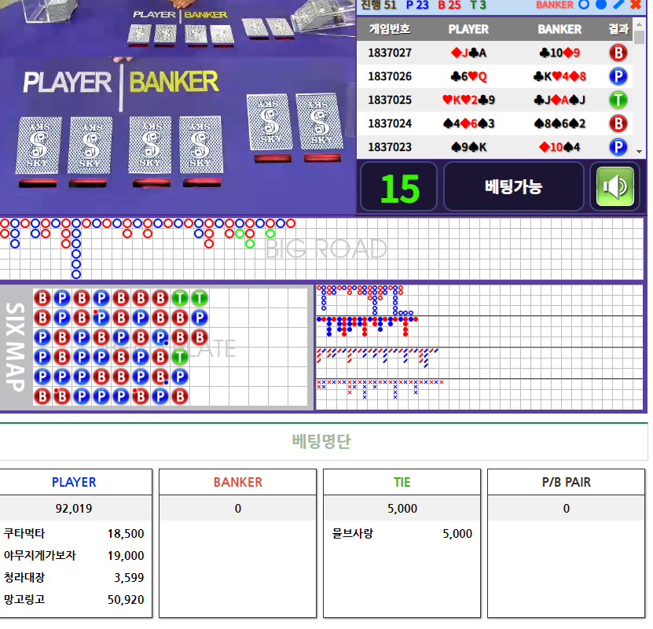Screen dimensions: 653x629
Task: Click the P result icon for game 1837026
Action: [x=618, y=76]
